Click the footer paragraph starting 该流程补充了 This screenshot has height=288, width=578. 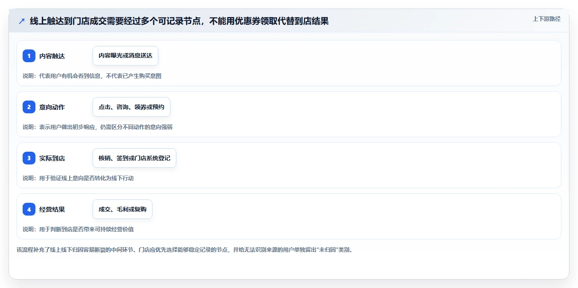tap(185, 250)
